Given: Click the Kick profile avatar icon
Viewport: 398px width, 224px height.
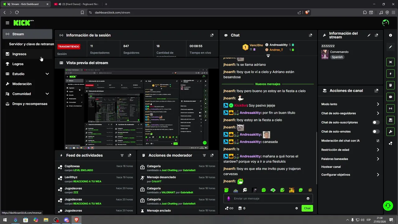Looking at the screenshot, I should [386, 23].
